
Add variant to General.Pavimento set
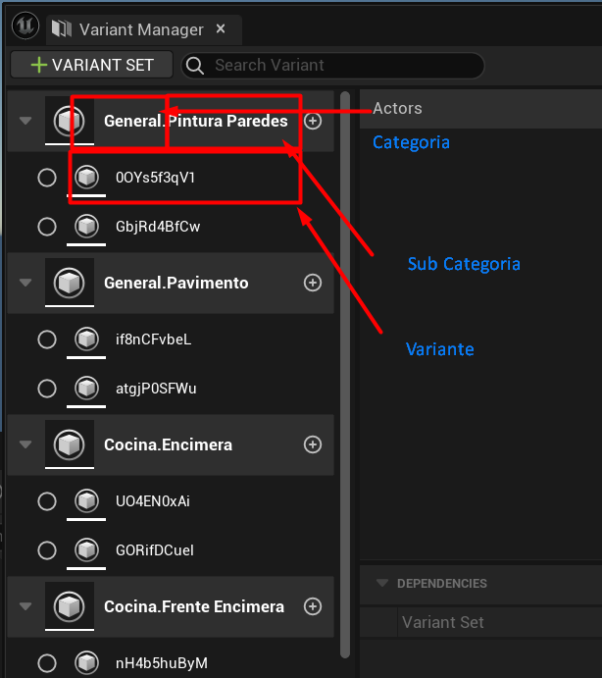[313, 283]
